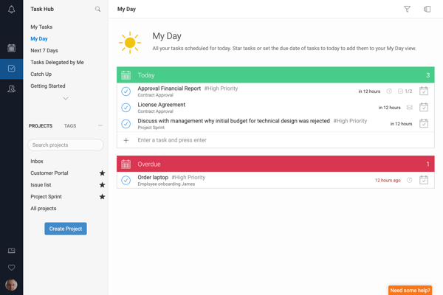Open Catch Up view
This screenshot has height=295, width=443.
[41, 74]
